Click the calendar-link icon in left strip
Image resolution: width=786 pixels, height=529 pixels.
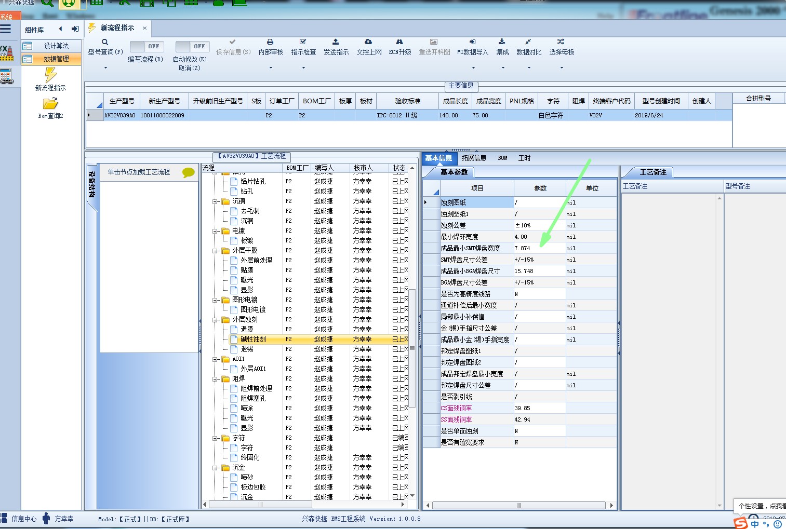(6, 76)
